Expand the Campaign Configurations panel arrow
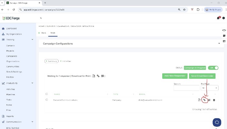Screen dimensions: 227x129 (x=219, y=43)
